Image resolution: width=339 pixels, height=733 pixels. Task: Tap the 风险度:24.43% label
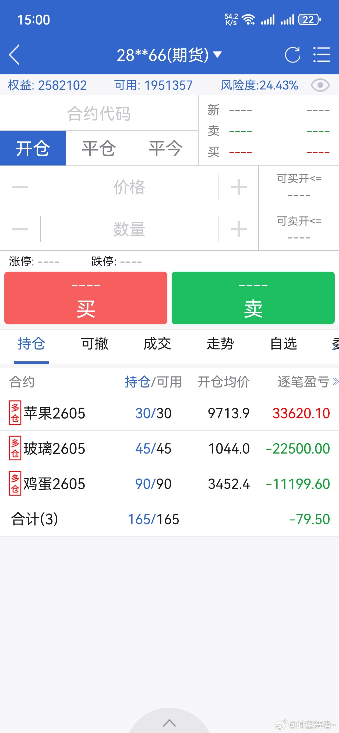(x=259, y=85)
